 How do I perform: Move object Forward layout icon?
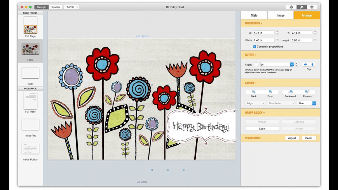(307, 92)
